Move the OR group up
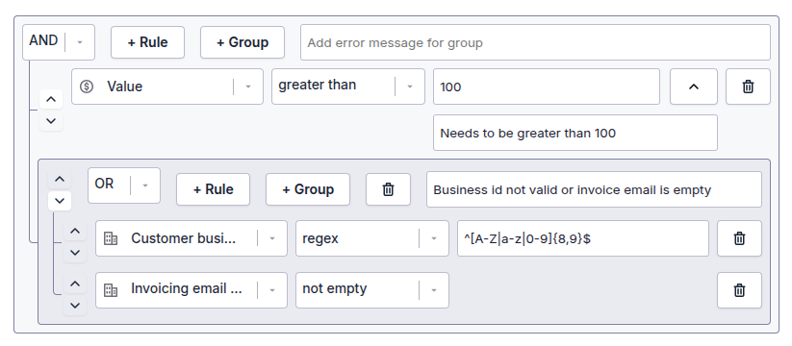792x346 pixels. (x=60, y=179)
